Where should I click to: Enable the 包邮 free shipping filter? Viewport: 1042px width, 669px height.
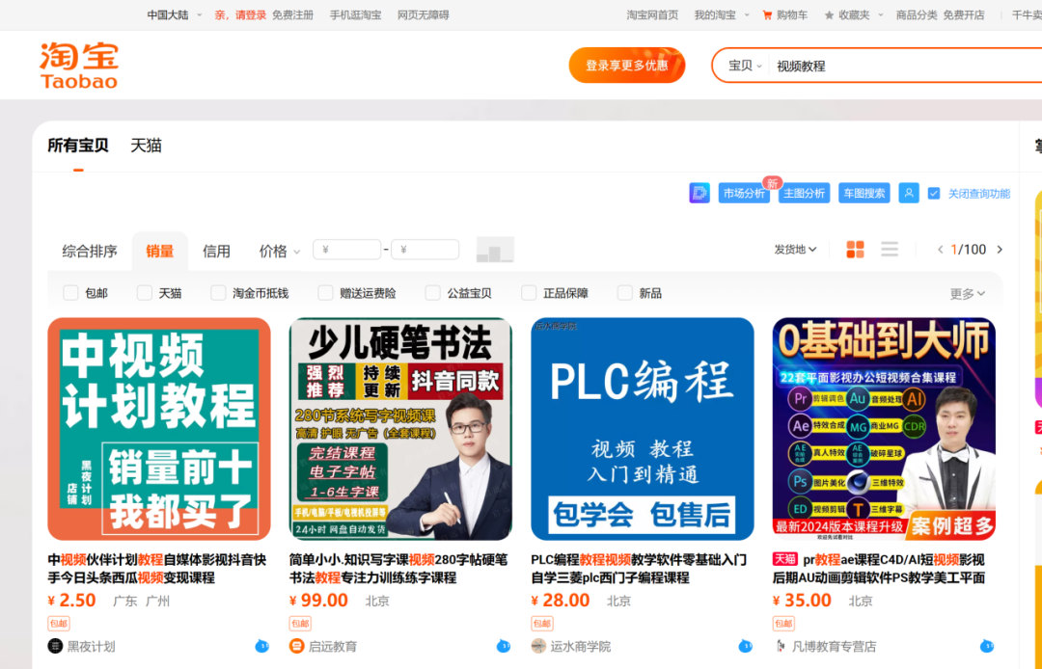(70, 293)
